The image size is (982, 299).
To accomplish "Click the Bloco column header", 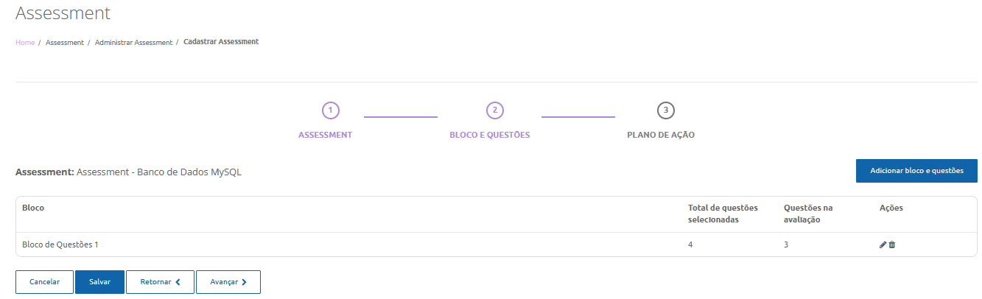I will click(33, 208).
